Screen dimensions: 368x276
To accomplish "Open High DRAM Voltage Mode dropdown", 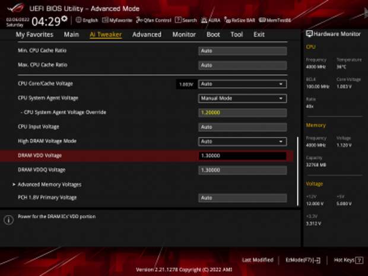I will point(242,141).
